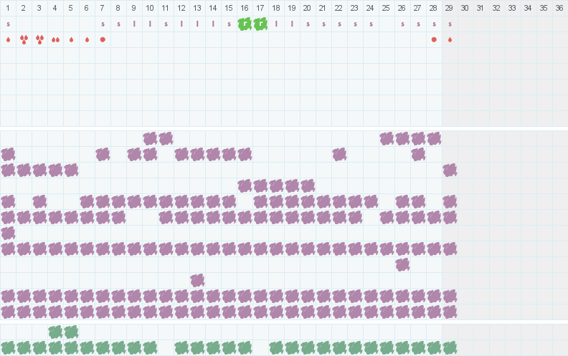
Task: Click day 13's purple mark alone in its row
Action: click(197, 280)
